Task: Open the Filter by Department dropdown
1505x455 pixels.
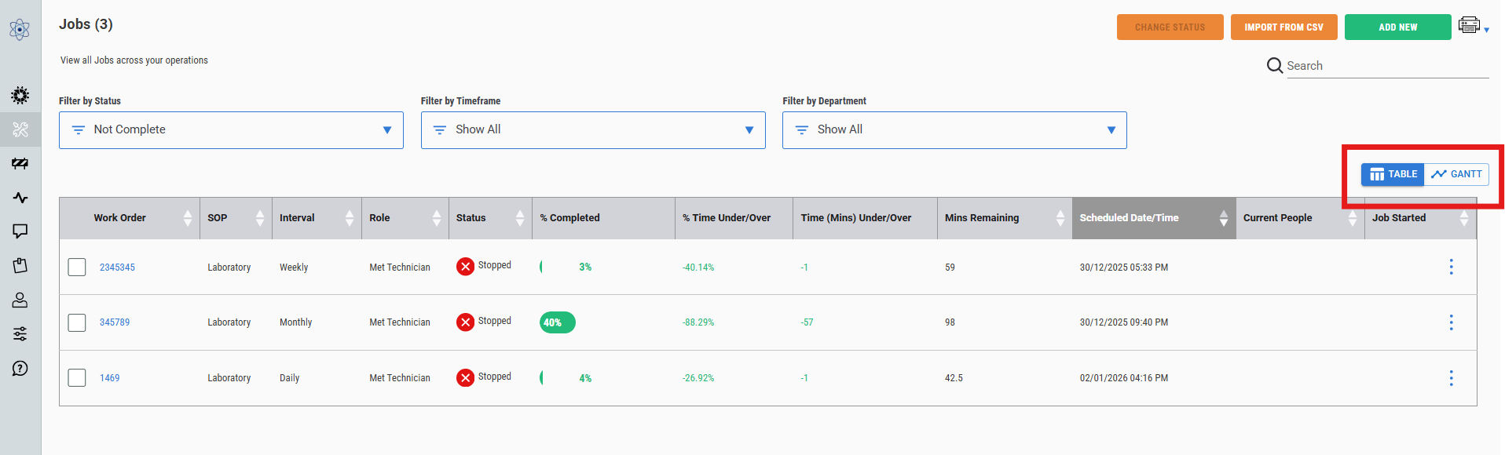Action: (954, 130)
